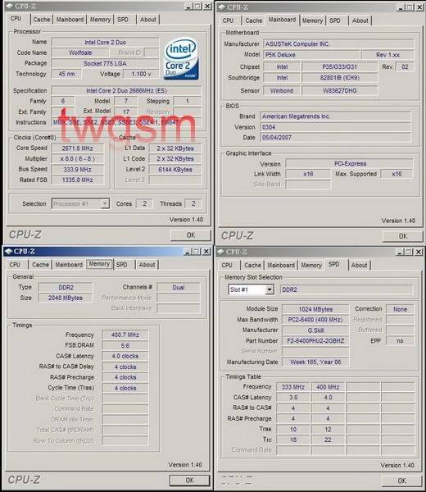Click the CPU-Z title bar icon in the Memory window

pyautogui.click(x=9, y=252)
